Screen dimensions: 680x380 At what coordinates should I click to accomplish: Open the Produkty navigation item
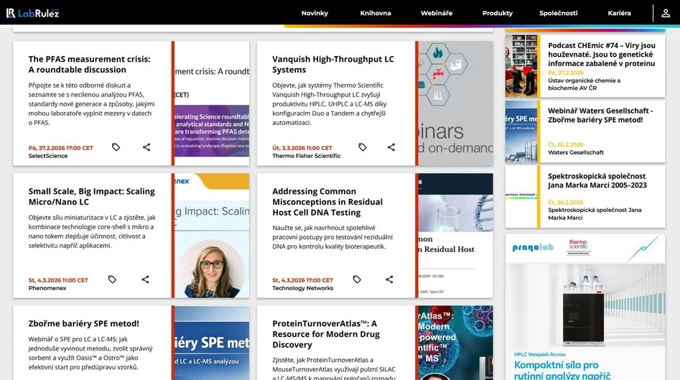[x=498, y=13]
